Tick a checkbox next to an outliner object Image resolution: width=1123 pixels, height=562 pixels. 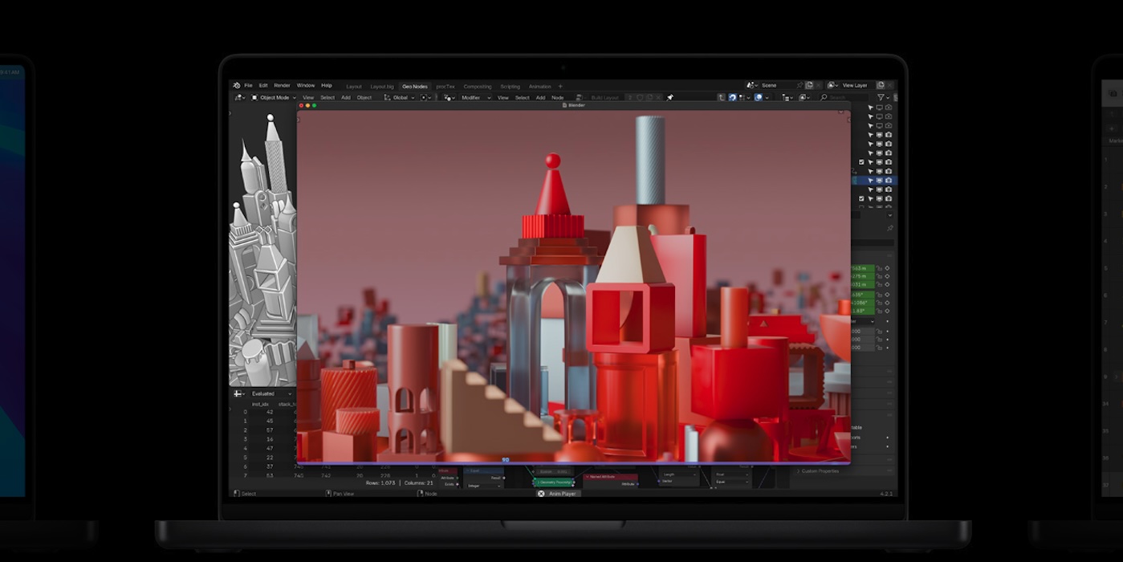(861, 161)
